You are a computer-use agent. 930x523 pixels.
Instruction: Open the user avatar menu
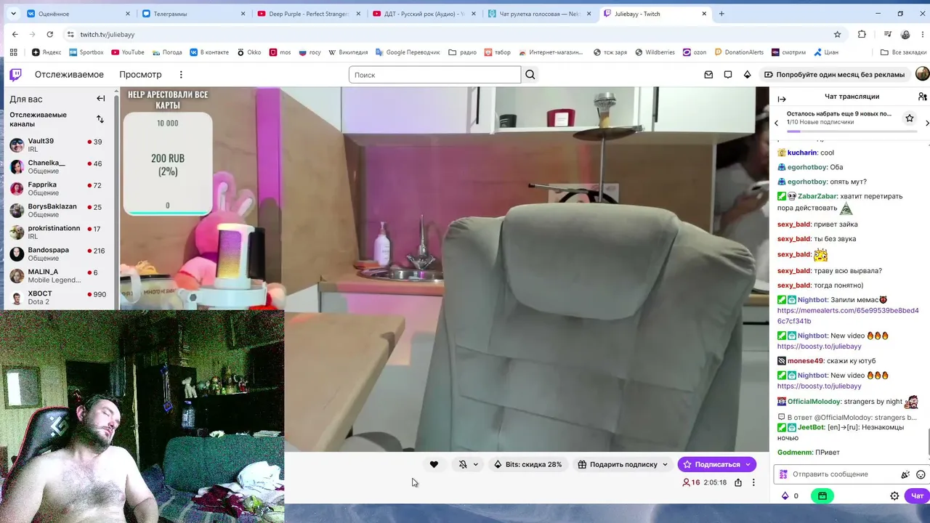(x=922, y=74)
